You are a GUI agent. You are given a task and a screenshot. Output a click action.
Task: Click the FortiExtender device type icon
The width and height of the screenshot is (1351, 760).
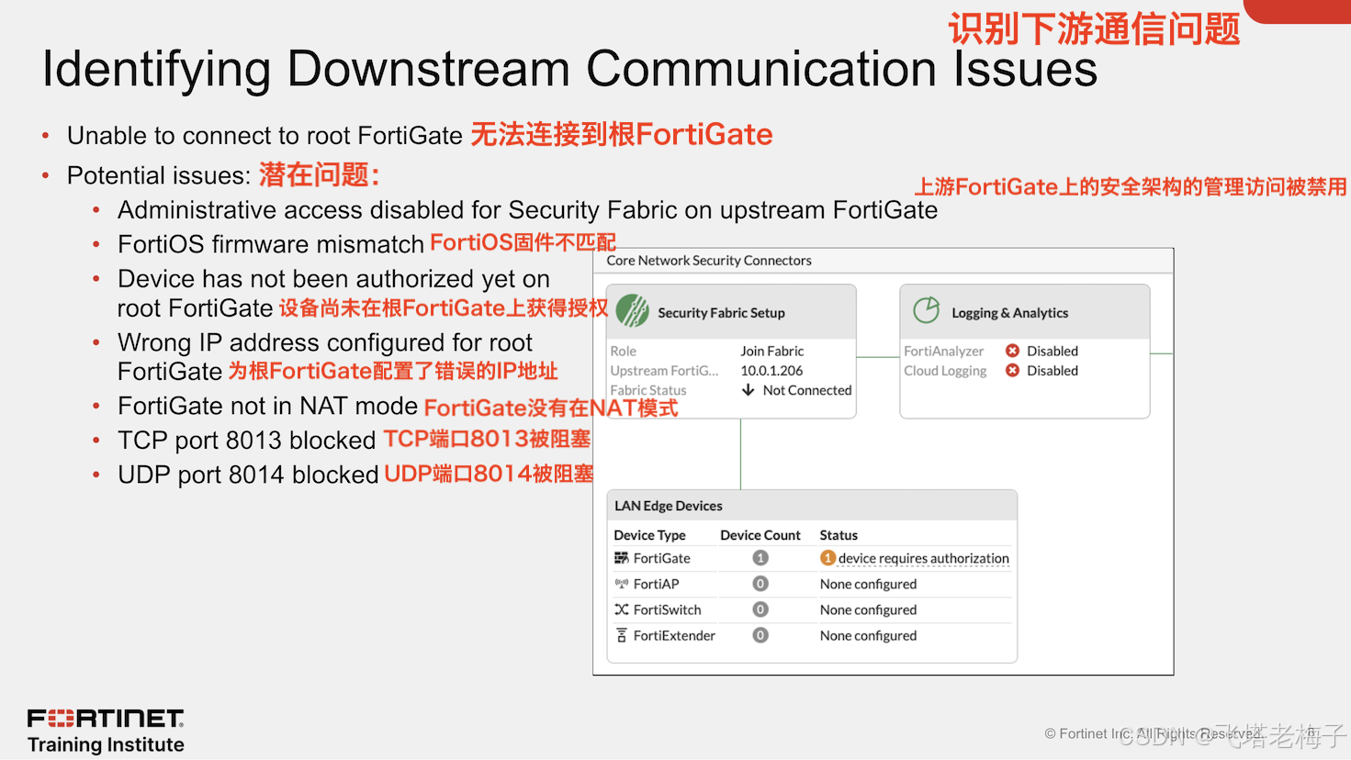pos(622,635)
